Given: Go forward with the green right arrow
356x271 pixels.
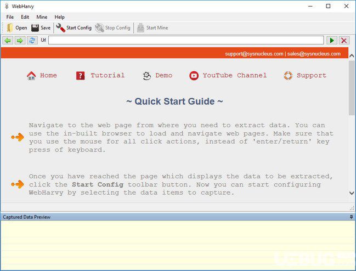Looking at the screenshot, I should (x=20, y=41).
